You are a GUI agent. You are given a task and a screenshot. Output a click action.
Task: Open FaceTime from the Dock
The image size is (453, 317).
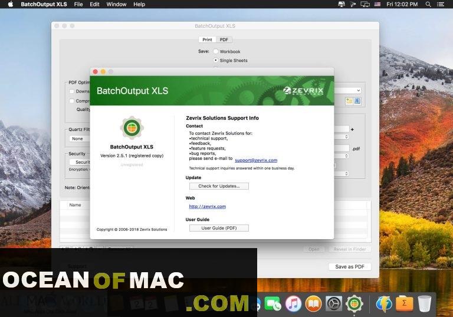click(x=273, y=303)
